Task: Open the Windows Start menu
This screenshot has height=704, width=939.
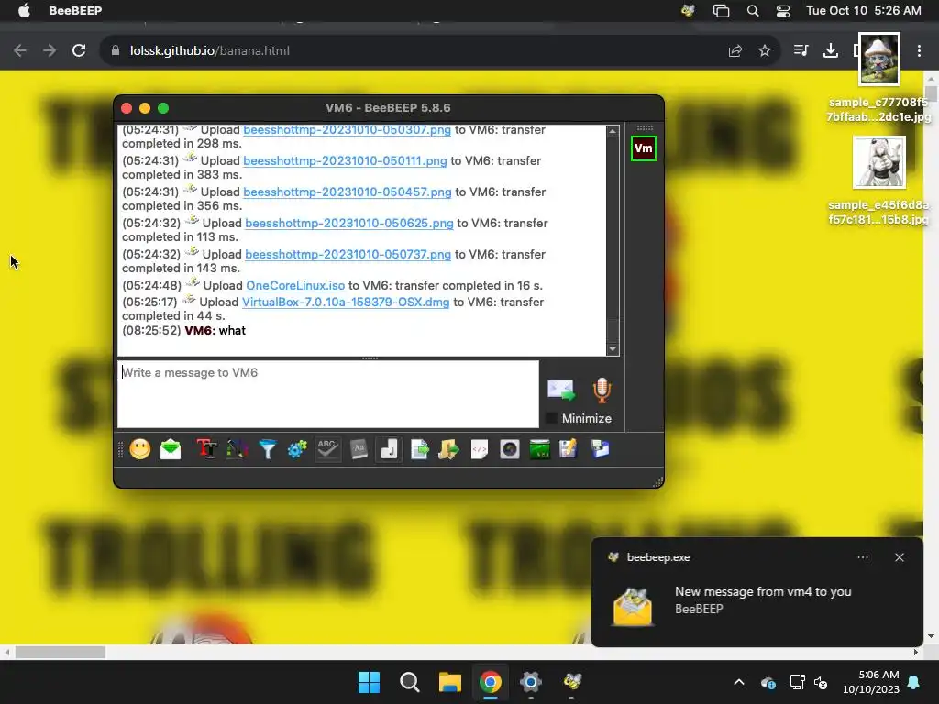Action: [x=369, y=682]
